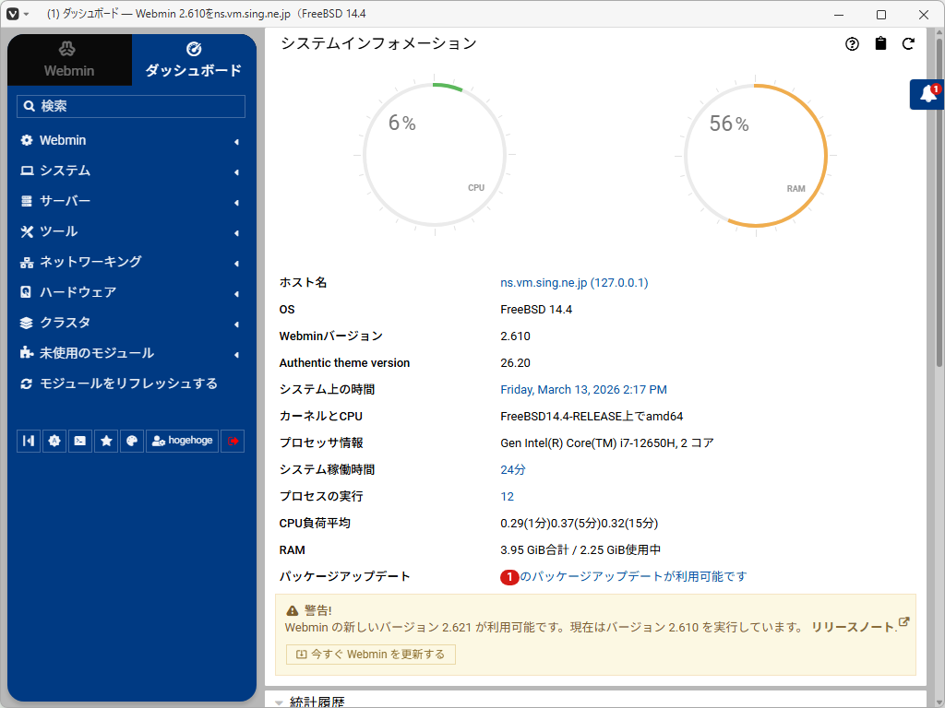Expand the ネットワーキング arrow

coord(237,264)
